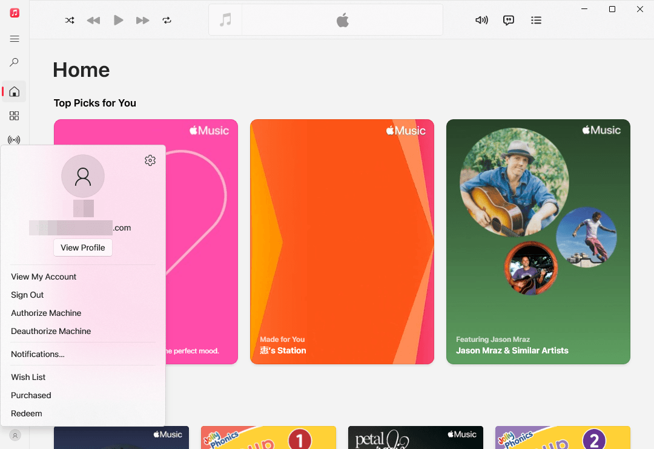
Task: Open the volume control
Action: pyautogui.click(x=481, y=20)
